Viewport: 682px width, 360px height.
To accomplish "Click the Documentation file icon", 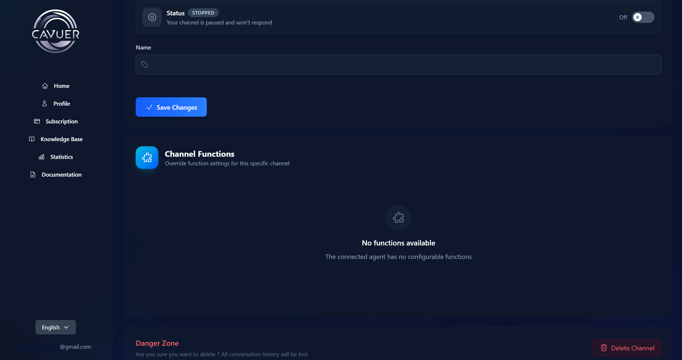I will click(33, 174).
